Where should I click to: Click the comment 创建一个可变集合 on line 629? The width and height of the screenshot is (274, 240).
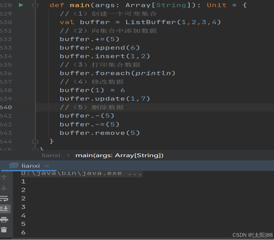(x=124, y=14)
